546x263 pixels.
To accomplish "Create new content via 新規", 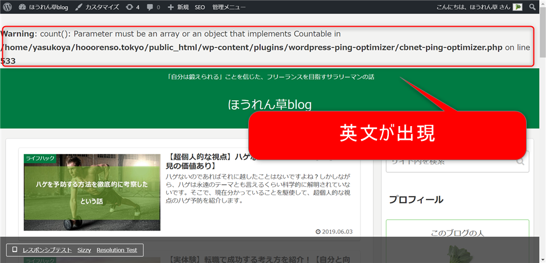I will pyautogui.click(x=178, y=7).
